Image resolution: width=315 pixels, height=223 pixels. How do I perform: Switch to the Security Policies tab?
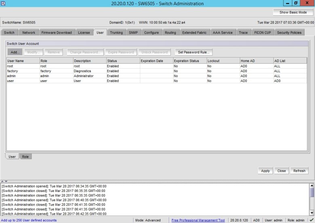pyautogui.click(x=289, y=33)
